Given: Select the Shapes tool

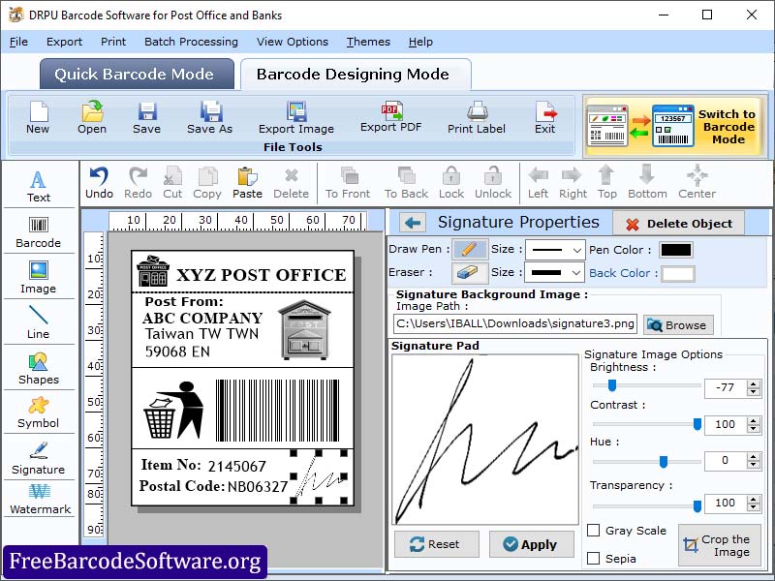Looking at the screenshot, I should point(38,368).
